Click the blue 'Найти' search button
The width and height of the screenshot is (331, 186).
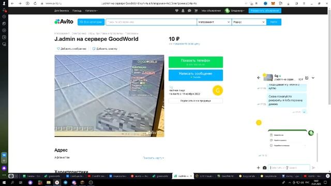pyautogui.click(x=274, y=22)
